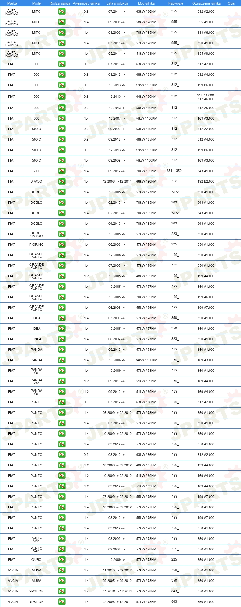Click production date 06.2008 -> in Fiorino row
The height and width of the screenshot is (607, 241).
(117, 244)
